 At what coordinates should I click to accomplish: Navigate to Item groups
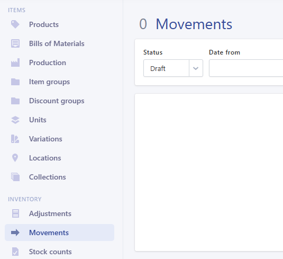pos(49,82)
